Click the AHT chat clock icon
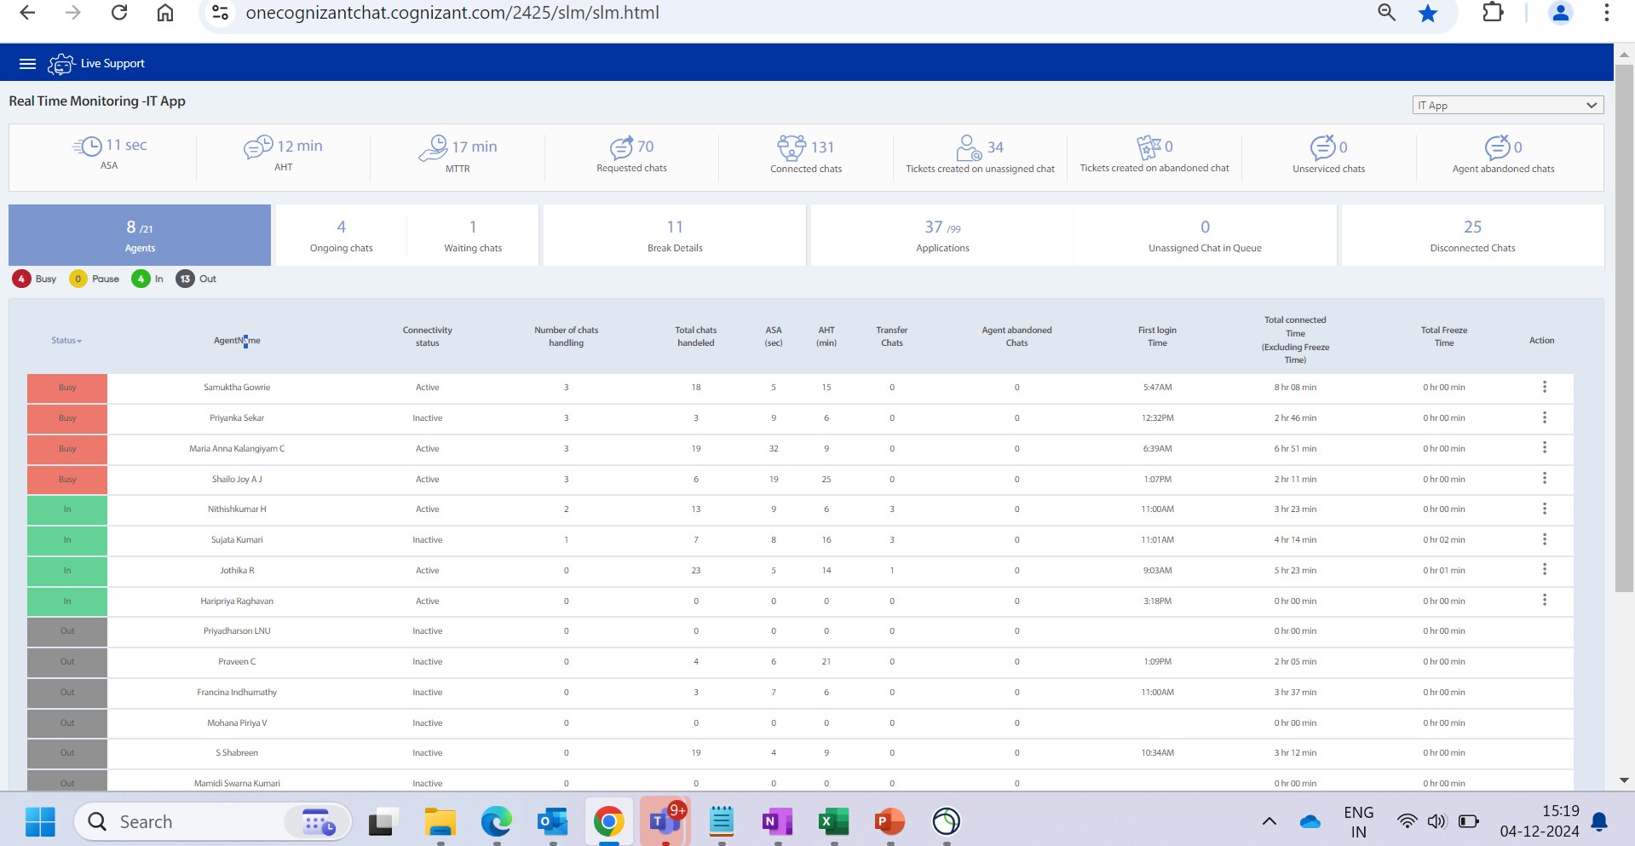Image resolution: width=1635 pixels, height=846 pixels. click(x=258, y=147)
